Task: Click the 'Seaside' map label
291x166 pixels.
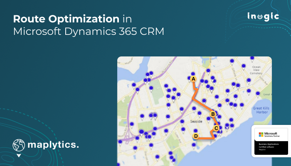Action: pos(196,122)
